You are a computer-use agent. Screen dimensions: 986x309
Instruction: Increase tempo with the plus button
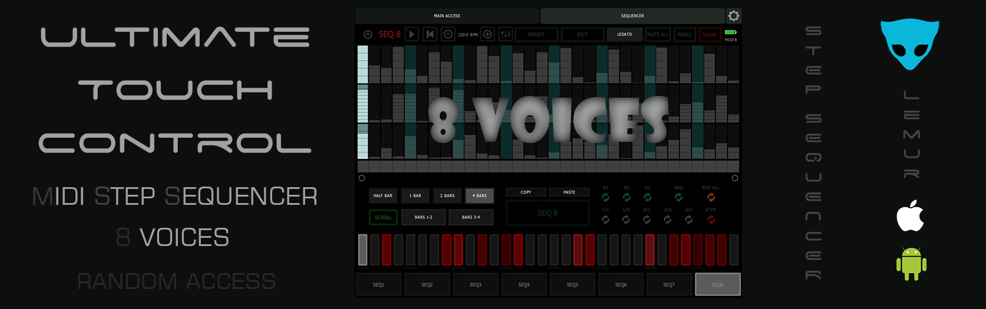(488, 35)
